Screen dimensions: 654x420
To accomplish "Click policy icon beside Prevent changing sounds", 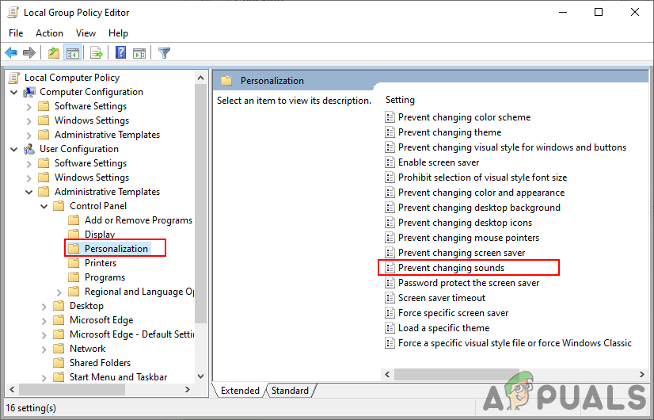I will [x=390, y=268].
